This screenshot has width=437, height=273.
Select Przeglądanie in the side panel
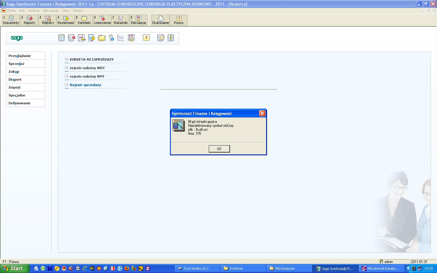click(x=25, y=56)
